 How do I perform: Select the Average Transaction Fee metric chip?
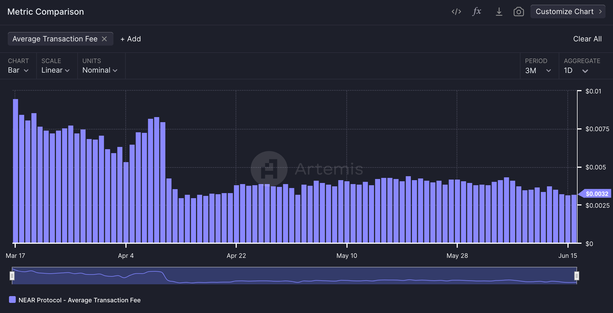[x=55, y=39]
